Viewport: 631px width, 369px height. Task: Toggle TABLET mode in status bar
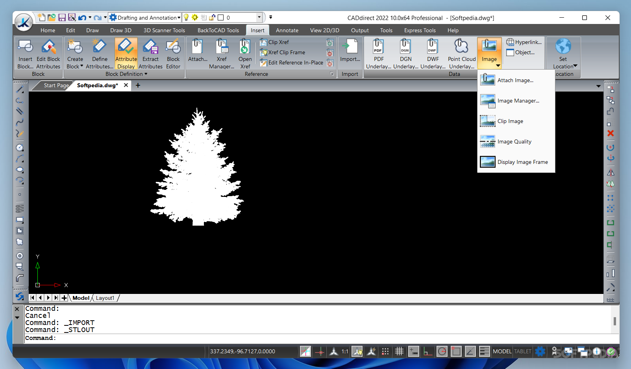(523, 351)
